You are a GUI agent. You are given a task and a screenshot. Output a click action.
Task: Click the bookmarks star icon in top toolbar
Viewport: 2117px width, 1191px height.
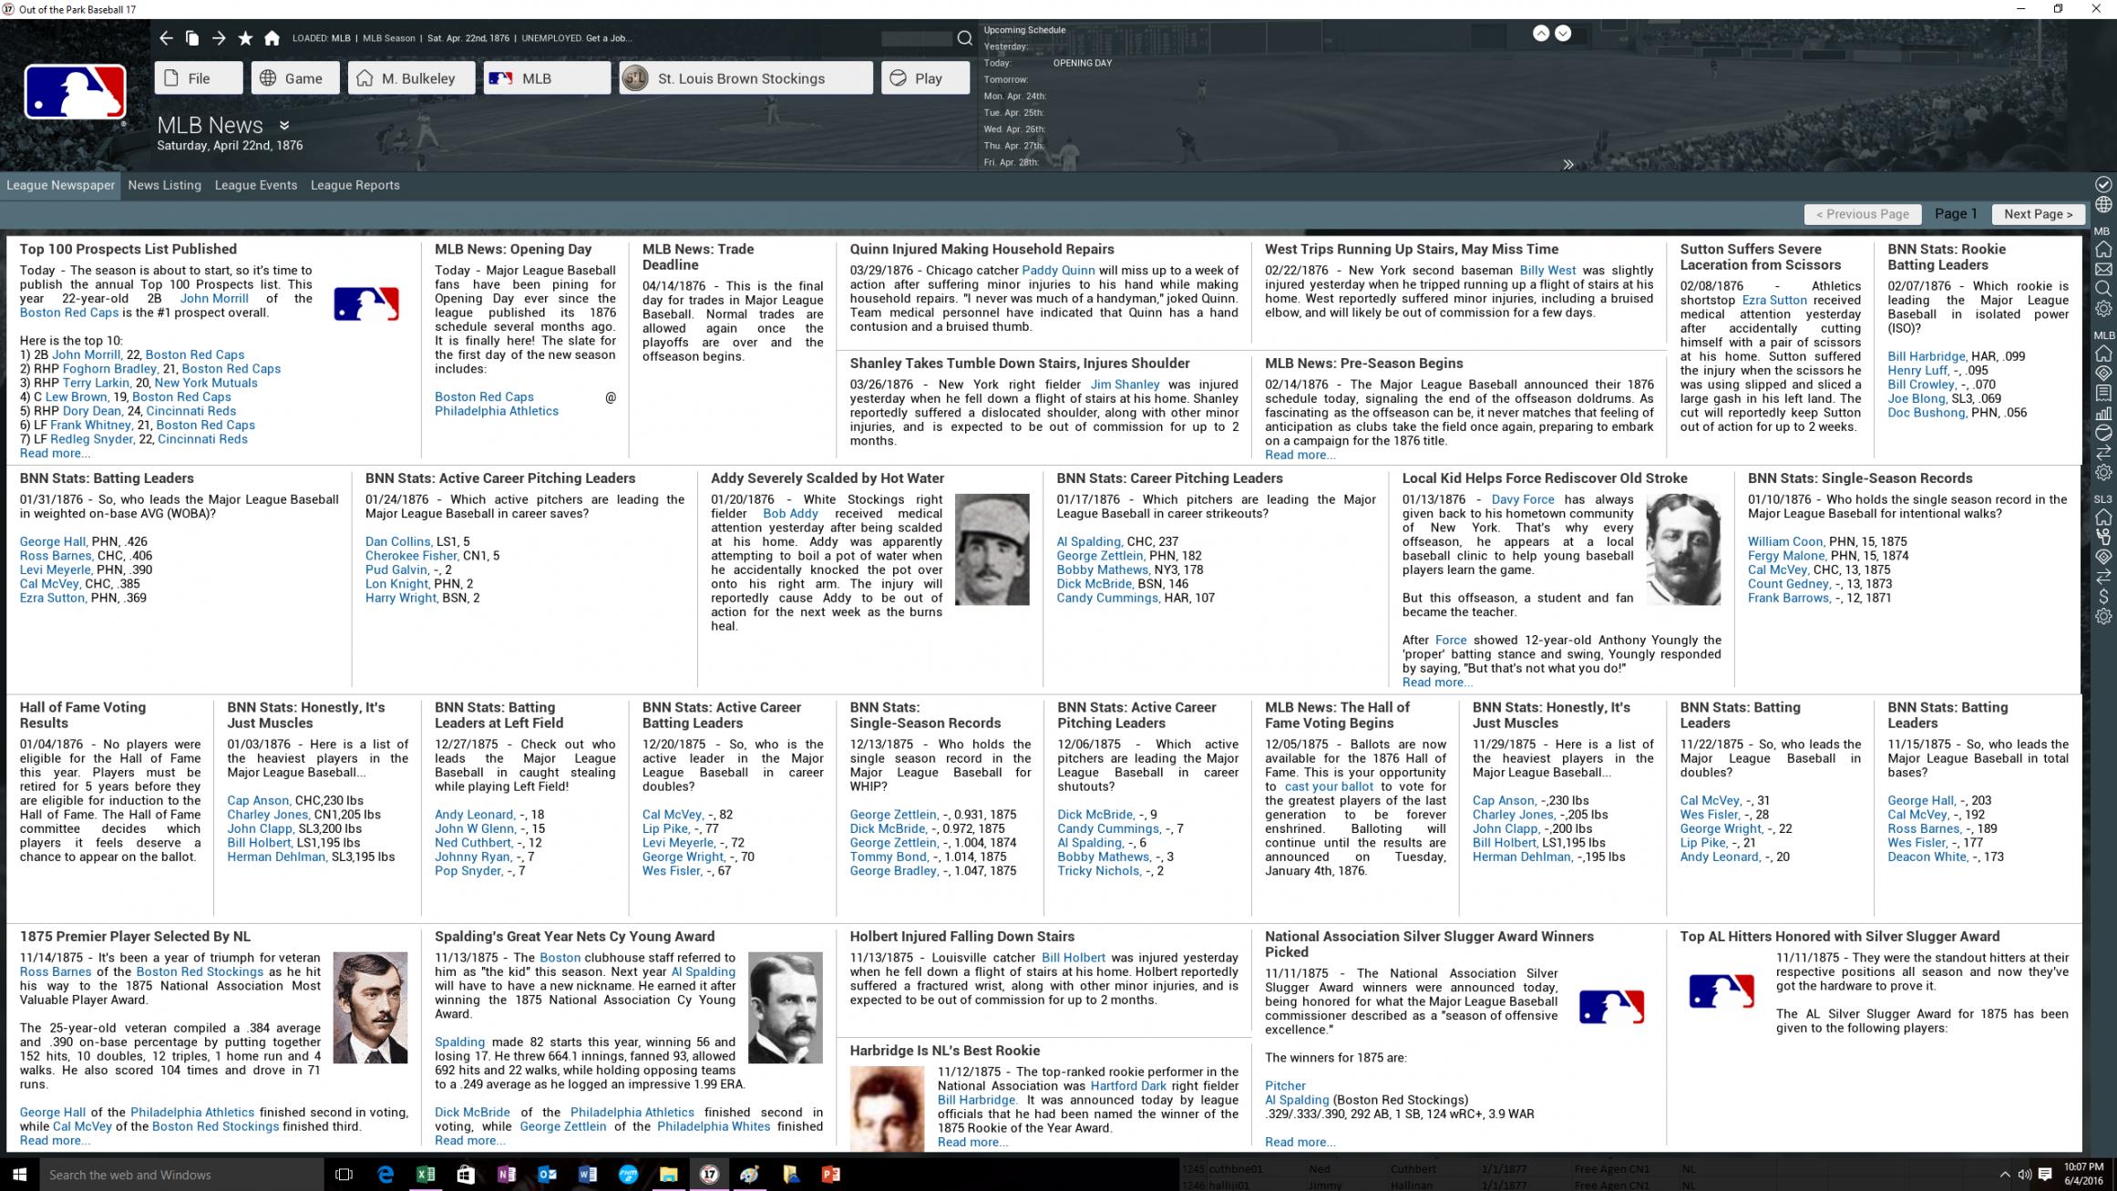pyautogui.click(x=245, y=38)
